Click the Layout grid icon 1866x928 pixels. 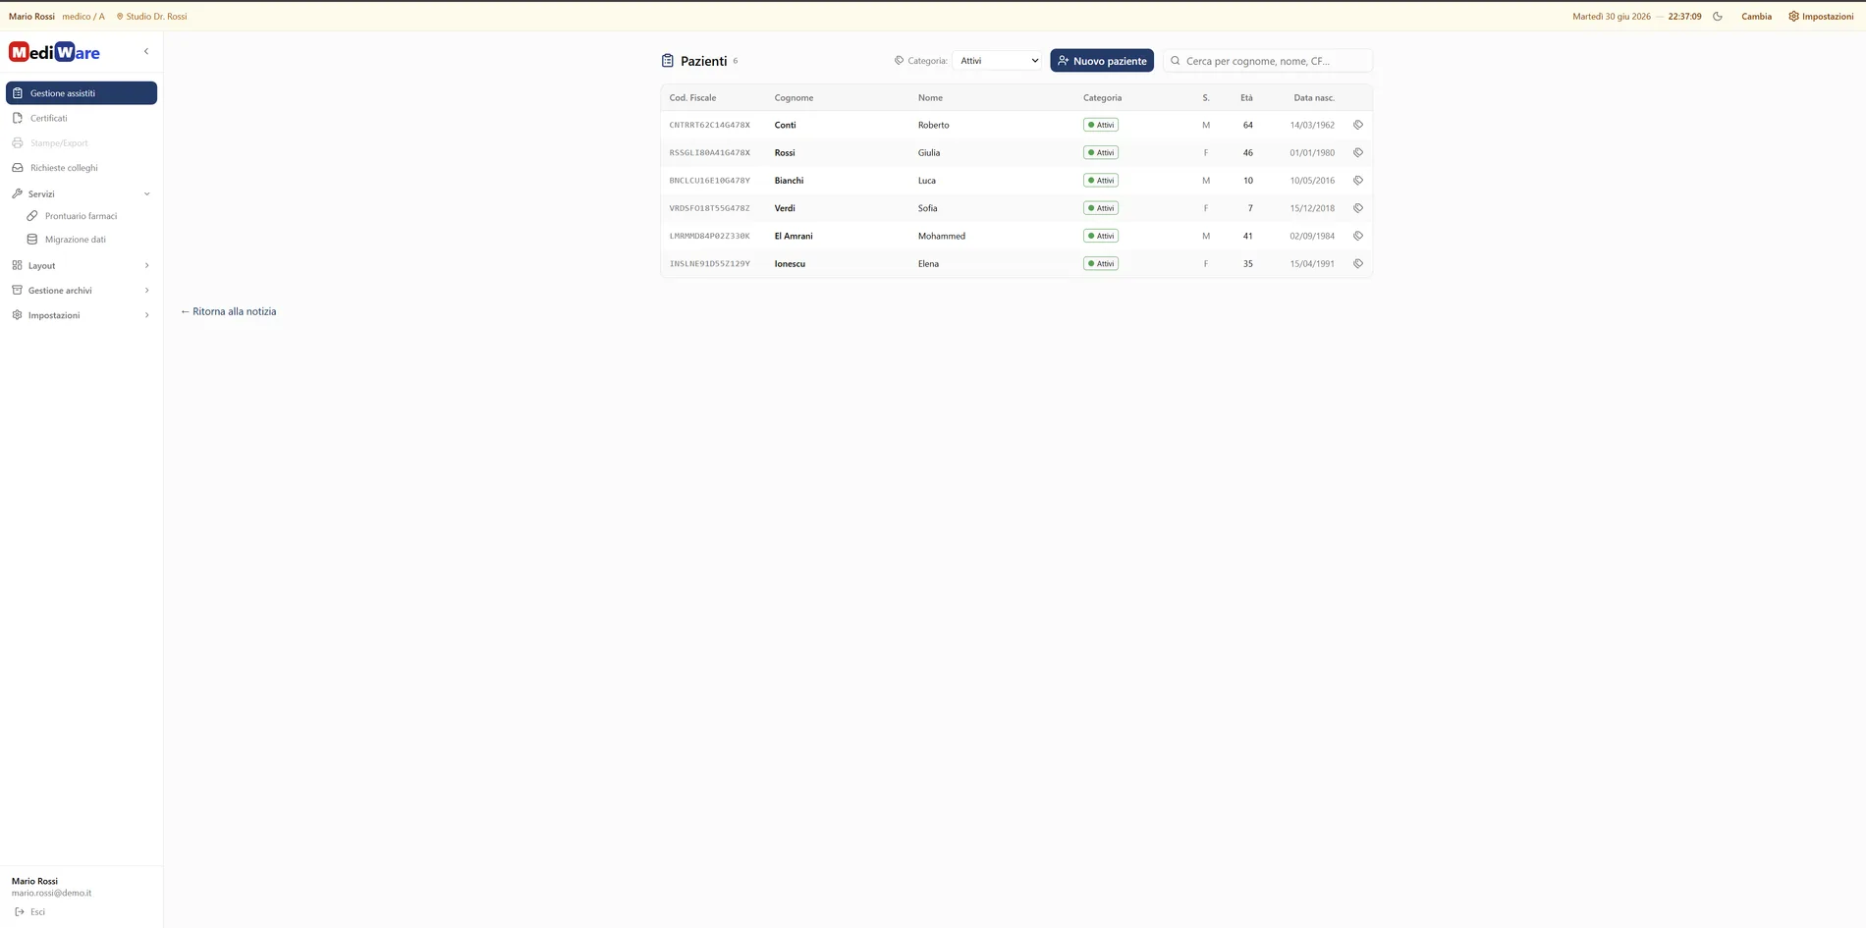coord(17,265)
